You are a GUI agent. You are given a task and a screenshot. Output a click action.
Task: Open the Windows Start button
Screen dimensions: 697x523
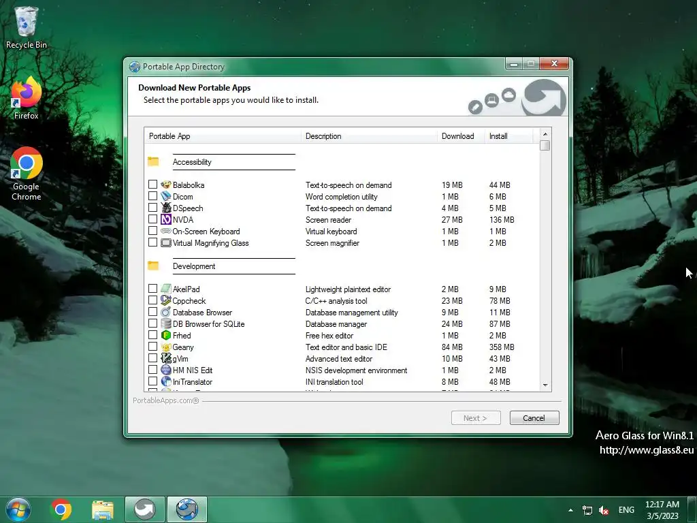tap(18, 509)
